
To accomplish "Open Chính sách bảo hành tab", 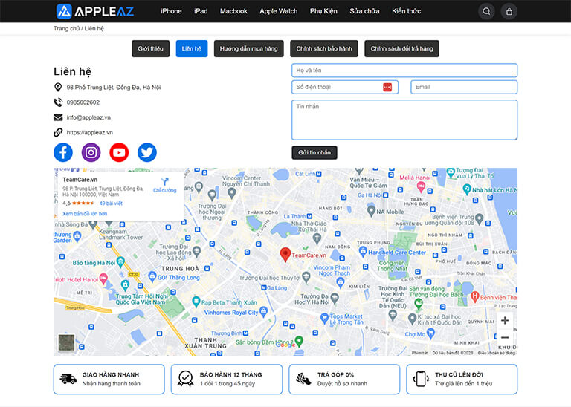I will tap(324, 49).
